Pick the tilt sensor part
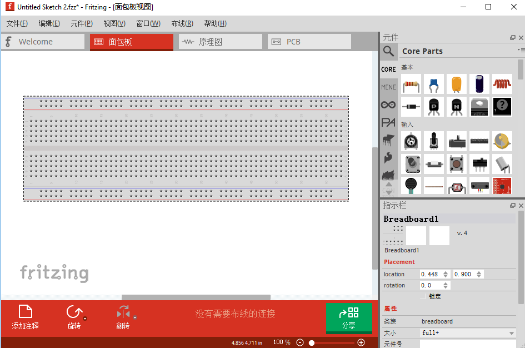Screen dimensions: 525x348 coord(502,164)
